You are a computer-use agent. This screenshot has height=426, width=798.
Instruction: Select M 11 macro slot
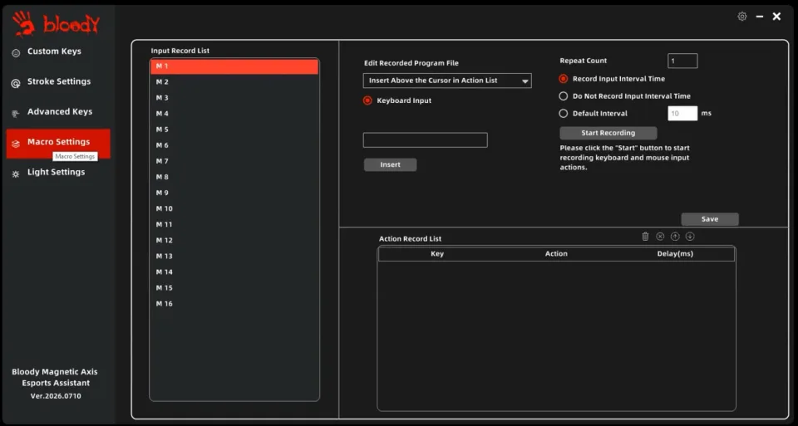click(x=234, y=224)
